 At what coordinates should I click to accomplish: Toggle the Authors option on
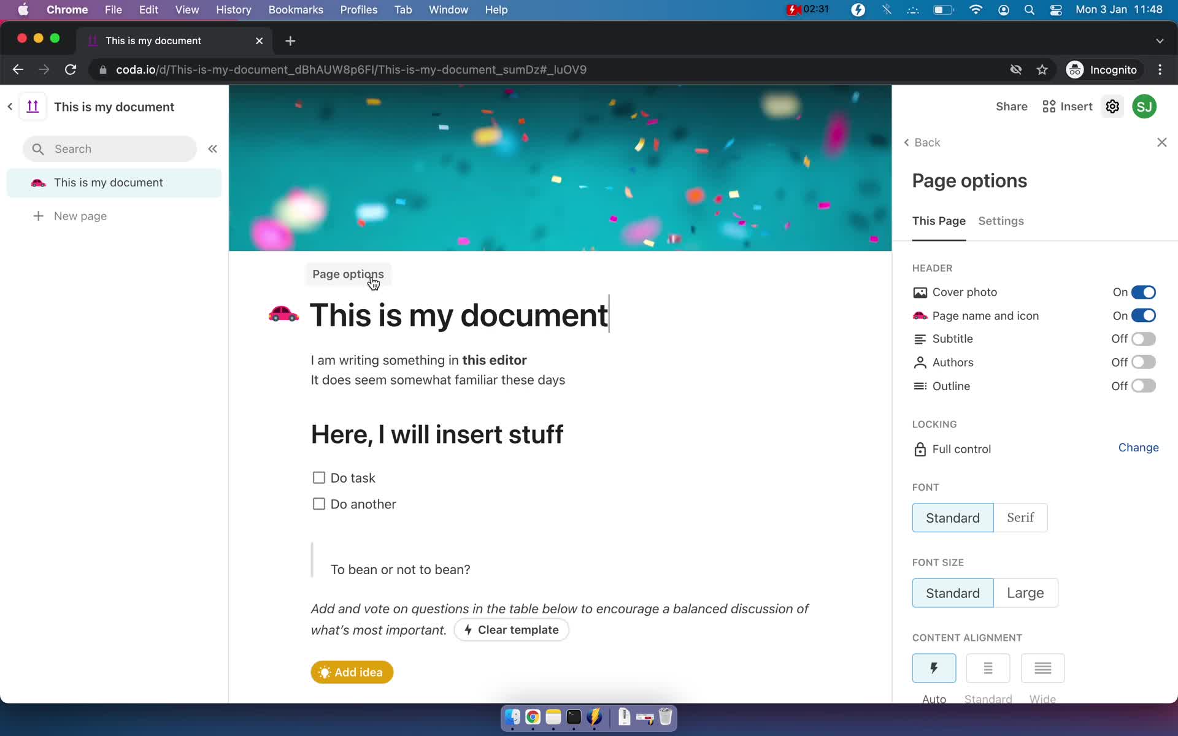click(1144, 362)
